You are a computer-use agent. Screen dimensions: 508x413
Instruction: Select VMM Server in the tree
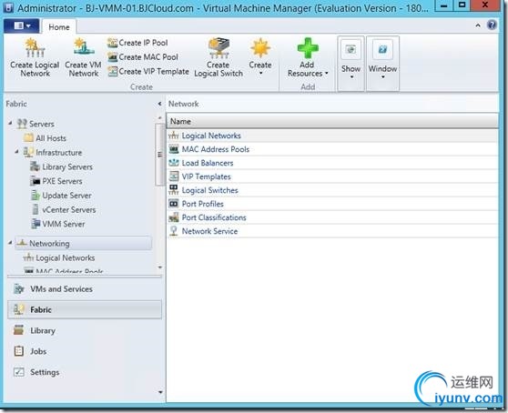[57, 224]
